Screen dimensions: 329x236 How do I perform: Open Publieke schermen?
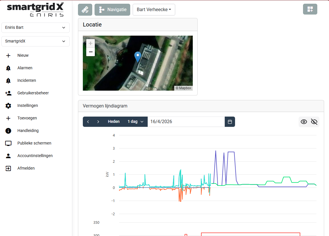(x=34, y=143)
